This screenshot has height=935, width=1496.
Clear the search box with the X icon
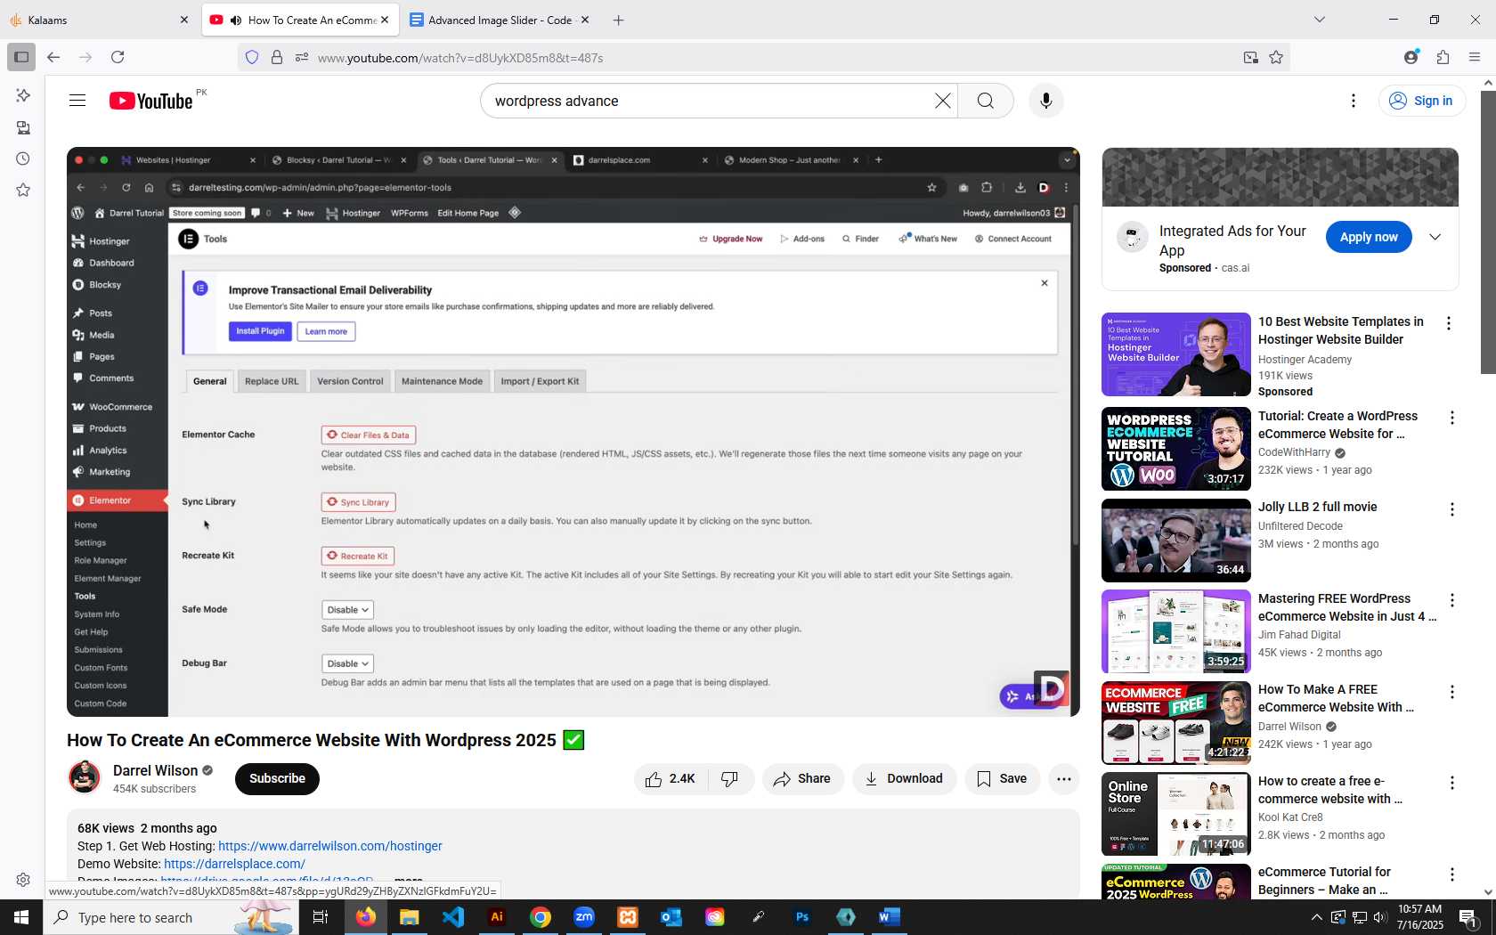(942, 101)
